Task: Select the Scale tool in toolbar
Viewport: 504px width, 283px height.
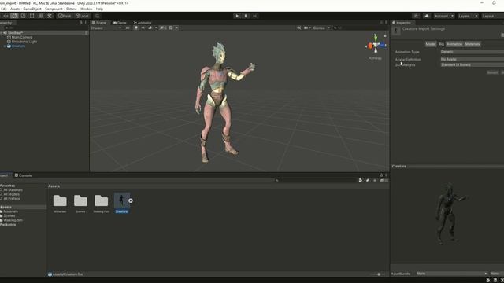Action: pyautogui.click(x=23, y=16)
